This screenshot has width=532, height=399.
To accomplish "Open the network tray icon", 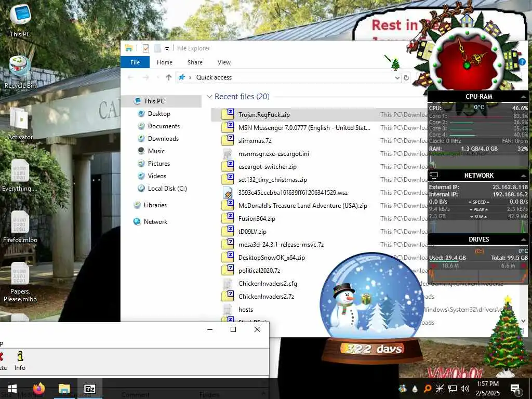I will (x=453, y=389).
